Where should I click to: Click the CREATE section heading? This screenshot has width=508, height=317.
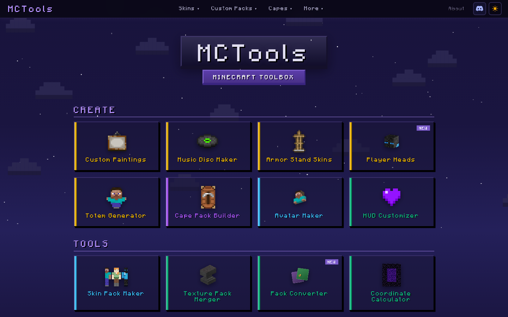[94, 110]
